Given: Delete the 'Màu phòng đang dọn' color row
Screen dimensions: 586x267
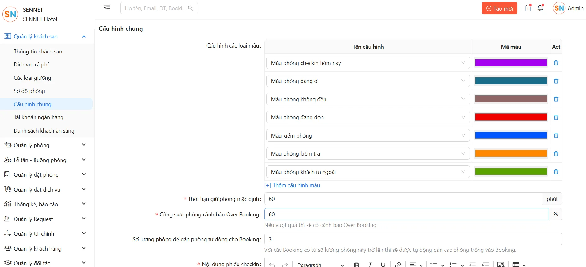Looking at the screenshot, I should click(556, 117).
